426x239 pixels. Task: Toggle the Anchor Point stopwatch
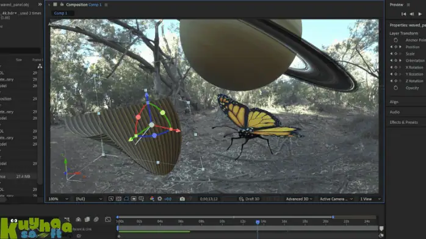click(x=395, y=40)
